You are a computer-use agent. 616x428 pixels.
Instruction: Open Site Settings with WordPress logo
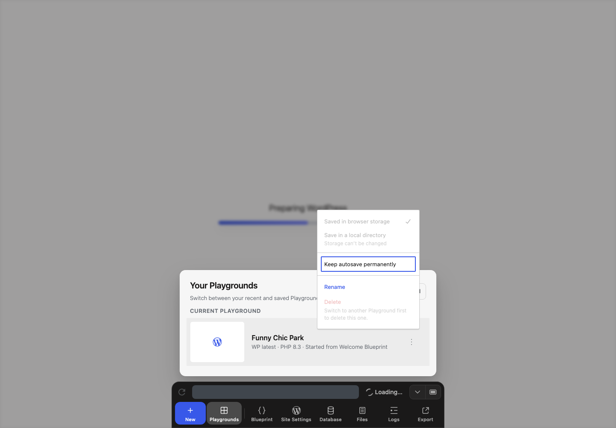click(296, 413)
